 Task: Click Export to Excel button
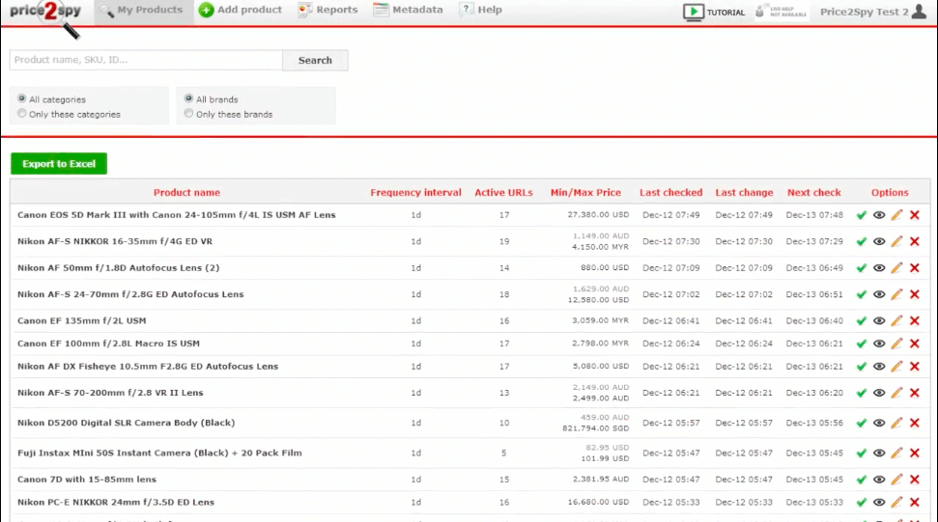[59, 164]
